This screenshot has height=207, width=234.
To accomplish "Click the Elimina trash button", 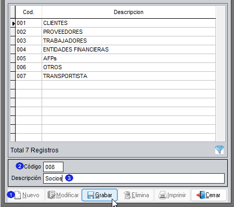I will coord(136,195).
